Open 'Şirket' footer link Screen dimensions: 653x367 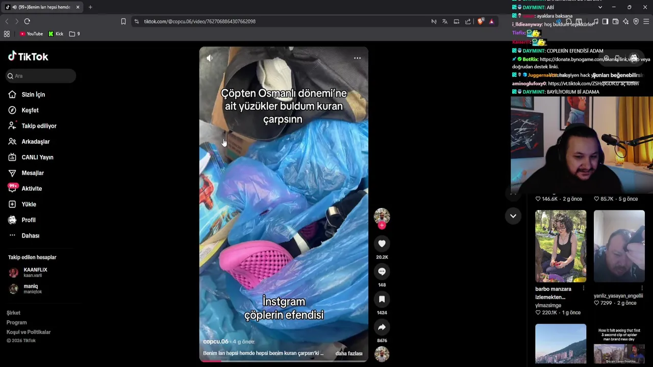tap(14, 313)
